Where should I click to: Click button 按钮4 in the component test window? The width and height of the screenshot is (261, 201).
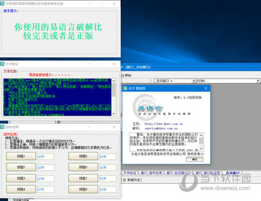click(21, 189)
